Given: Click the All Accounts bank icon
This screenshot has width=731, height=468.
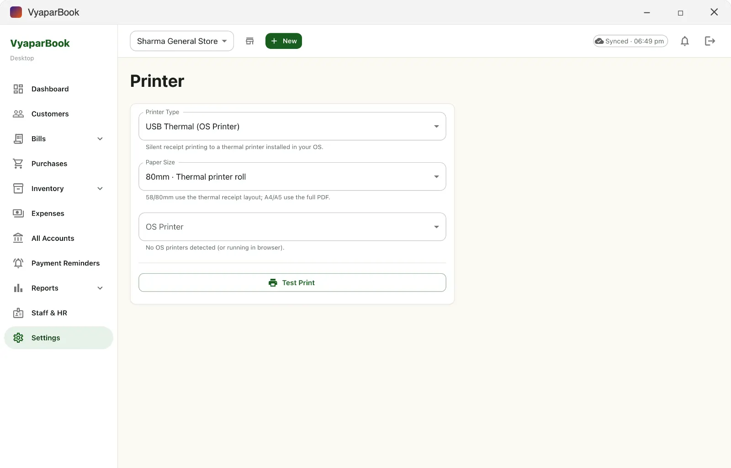Looking at the screenshot, I should [x=18, y=238].
